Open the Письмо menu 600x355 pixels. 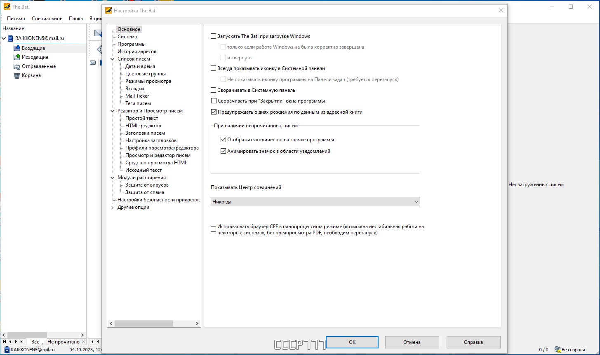16,19
